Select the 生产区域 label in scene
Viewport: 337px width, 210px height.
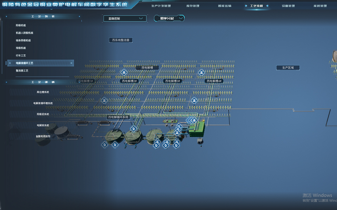click(288, 68)
